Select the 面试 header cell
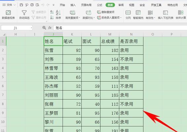 [91, 41]
